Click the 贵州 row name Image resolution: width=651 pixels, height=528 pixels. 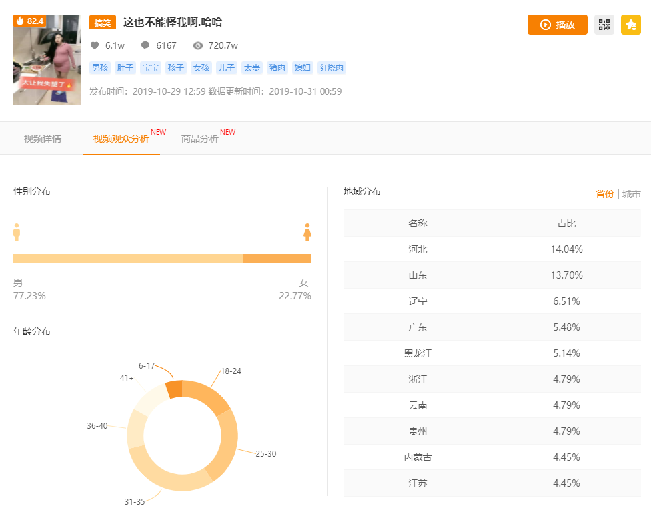[x=418, y=431]
